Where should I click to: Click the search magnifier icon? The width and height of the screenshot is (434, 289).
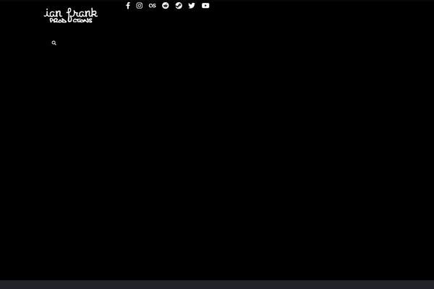click(54, 43)
